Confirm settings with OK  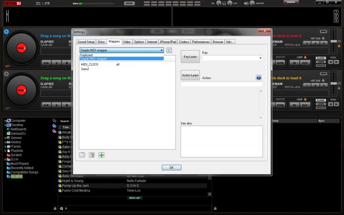coord(172,168)
